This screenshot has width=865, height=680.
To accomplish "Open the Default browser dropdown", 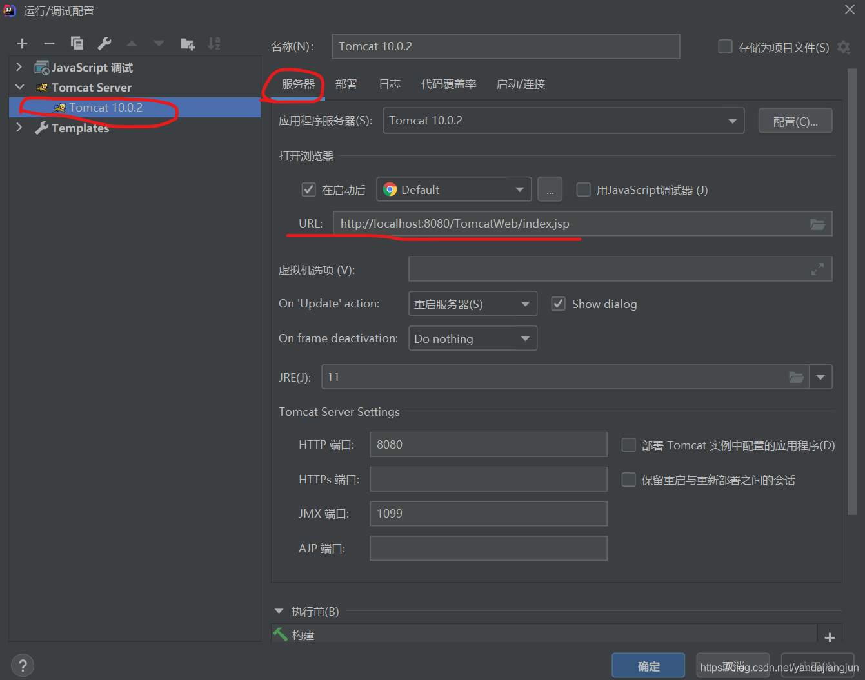I will pos(454,189).
